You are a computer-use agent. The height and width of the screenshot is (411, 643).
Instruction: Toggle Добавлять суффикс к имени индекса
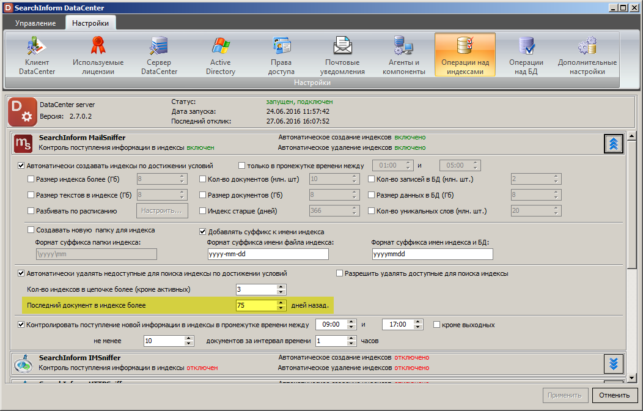click(x=202, y=231)
